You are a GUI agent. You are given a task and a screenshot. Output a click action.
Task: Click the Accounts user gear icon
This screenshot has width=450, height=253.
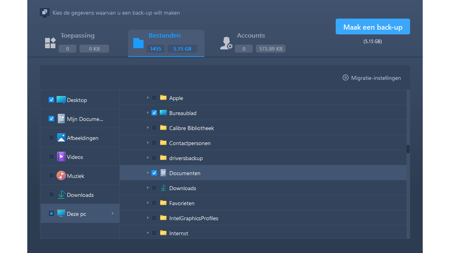click(226, 43)
